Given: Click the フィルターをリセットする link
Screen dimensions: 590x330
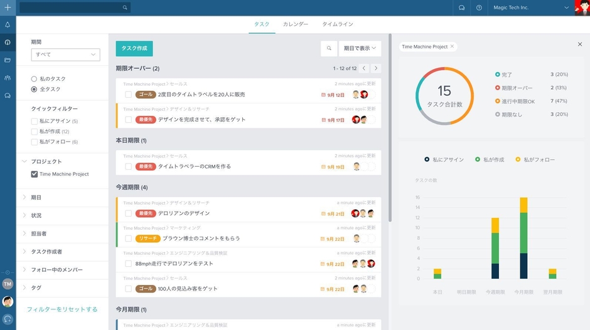Looking at the screenshot, I should coord(62,309).
